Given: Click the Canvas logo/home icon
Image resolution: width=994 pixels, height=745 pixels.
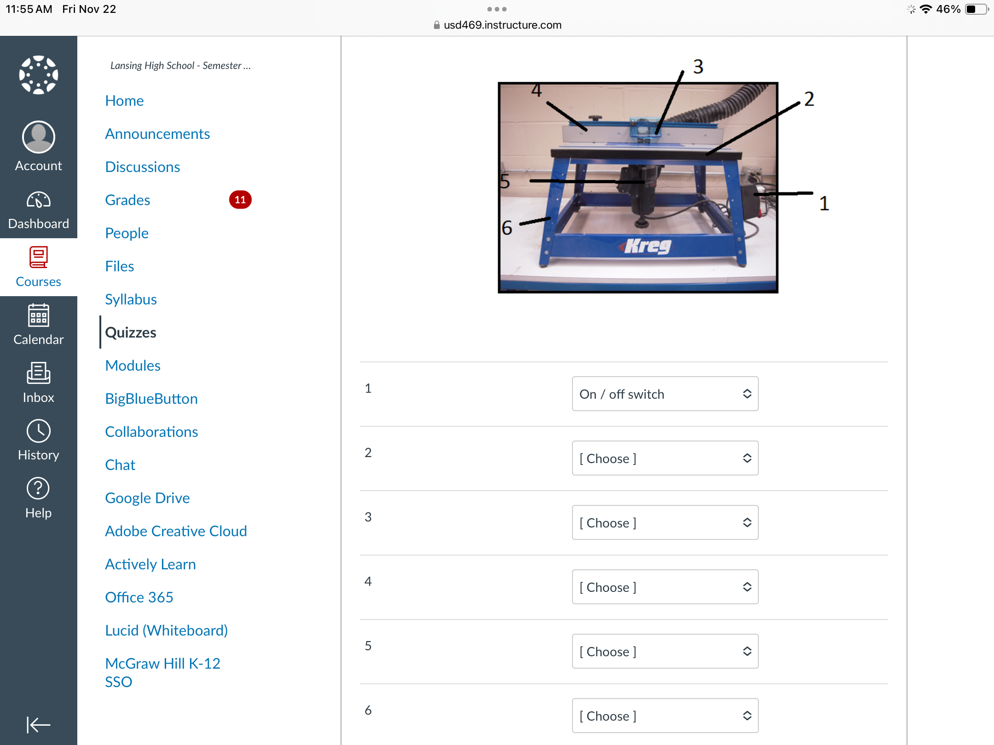Looking at the screenshot, I should tap(38, 74).
